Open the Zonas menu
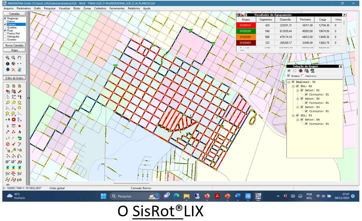The width and height of the screenshot is (362, 221). [87, 8]
